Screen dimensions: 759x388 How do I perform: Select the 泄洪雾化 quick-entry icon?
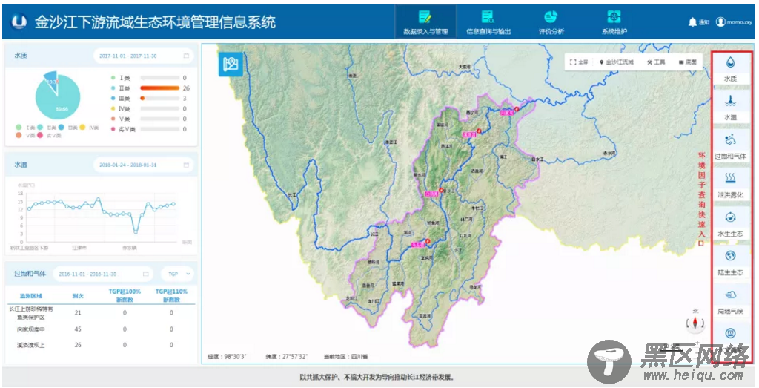[730, 178]
